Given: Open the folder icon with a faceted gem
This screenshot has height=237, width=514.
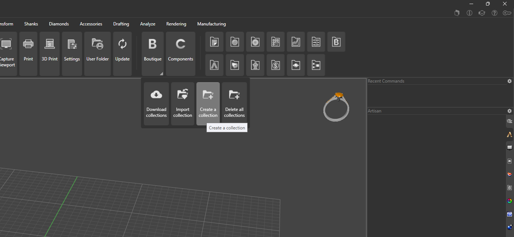Looking at the screenshot, I should 255,42.
